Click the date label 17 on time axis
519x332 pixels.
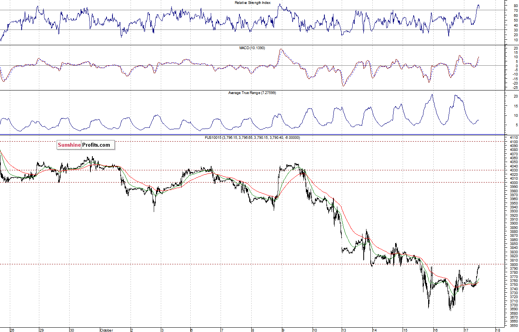466,330
